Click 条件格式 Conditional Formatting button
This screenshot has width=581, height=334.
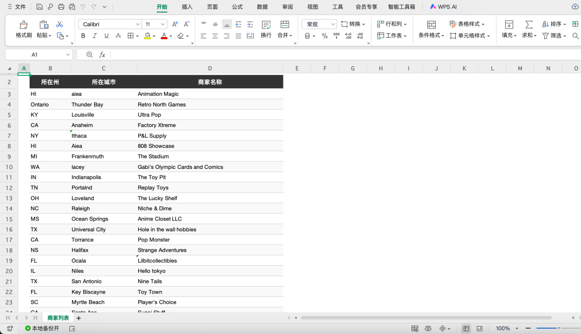[431, 29]
